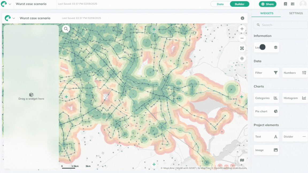Zoom in on the map
This screenshot has width=308, height=173.
pyautogui.click(x=242, y=29)
